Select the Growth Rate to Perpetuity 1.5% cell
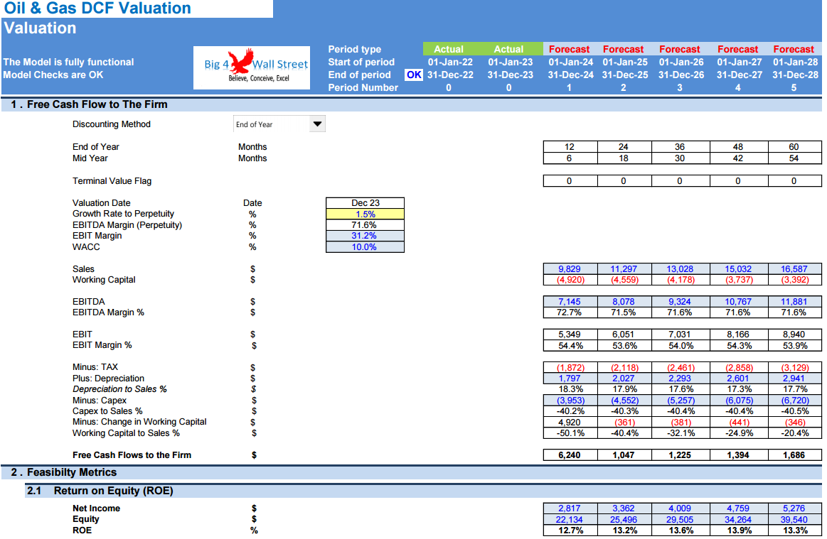827x539 pixels. (365, 214)
